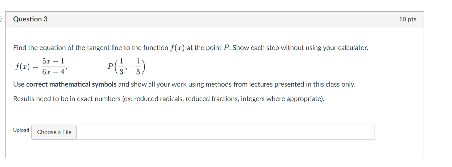Image resolution: width=452 pixels, height=167 pixels.
Task: Click 'Show each step without using your calculator'
Action: 300,48
